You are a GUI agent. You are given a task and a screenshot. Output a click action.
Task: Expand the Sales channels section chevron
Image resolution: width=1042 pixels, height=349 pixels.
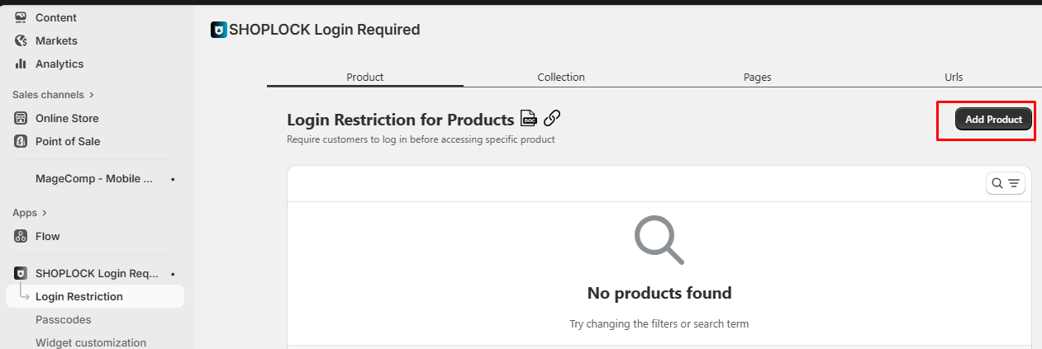pos(92,95)
